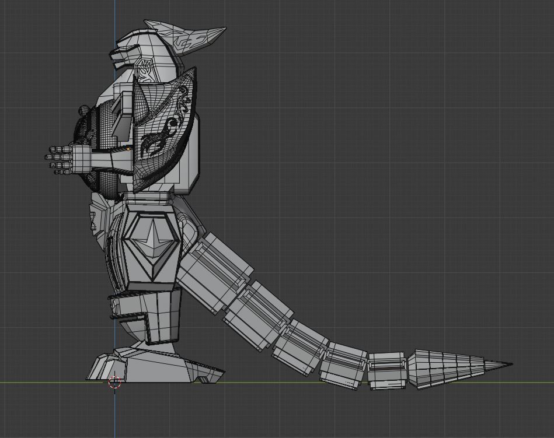Select the shoulder shield with scorpion emblem
The image size is (554, 438).
tap(163, 130)
